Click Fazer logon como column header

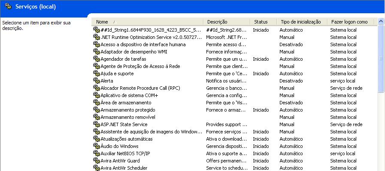[x=349, y=22]
